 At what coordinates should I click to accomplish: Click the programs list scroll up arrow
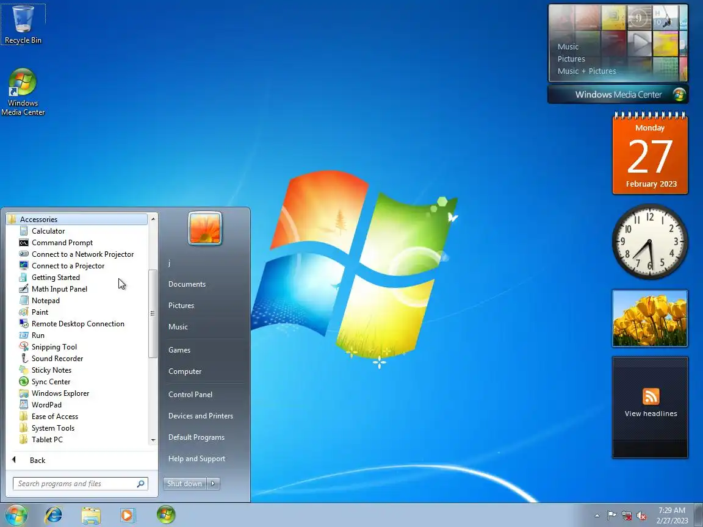[x=153, y=219]
